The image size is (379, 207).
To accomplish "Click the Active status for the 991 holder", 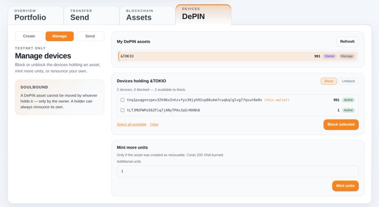I will click(x=348, y=100).
